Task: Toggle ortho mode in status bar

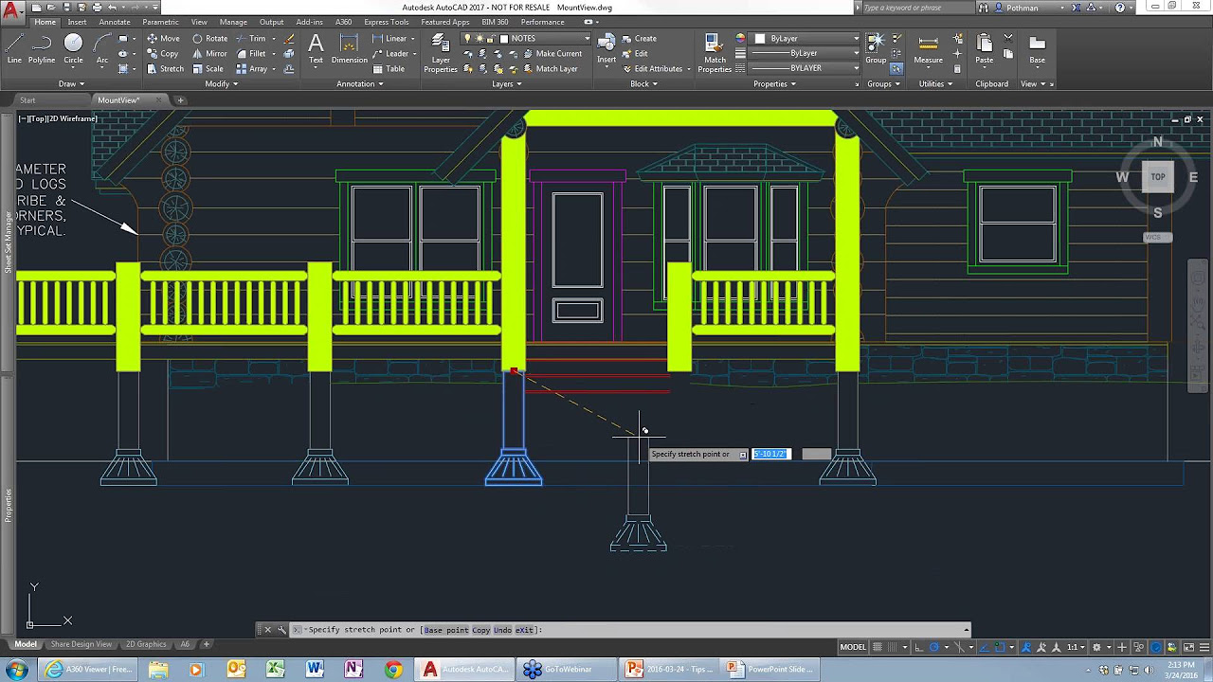Action: click(919, 647)
